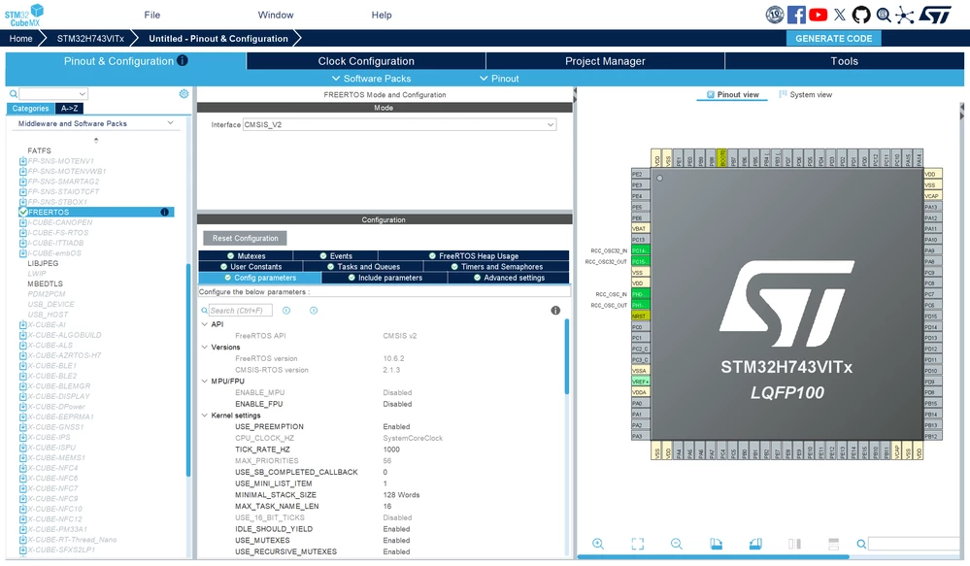Open category settings gear icon
Viewport: 970px width, 566px height.
click(x=184, y=94)
